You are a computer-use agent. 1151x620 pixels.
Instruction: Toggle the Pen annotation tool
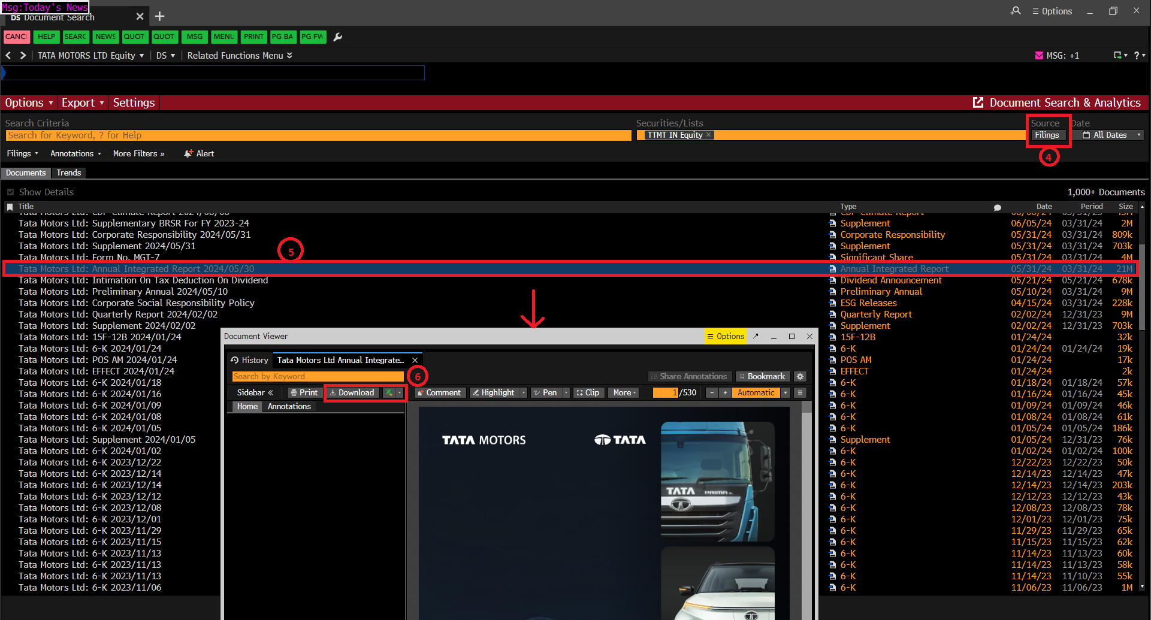pos(546,392)
